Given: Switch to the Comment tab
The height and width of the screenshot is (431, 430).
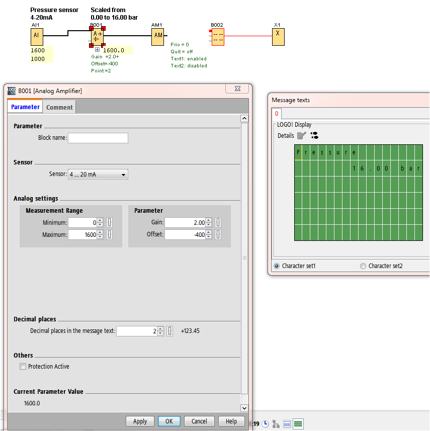Looking at the screenshot, I should [x=59, y=107].
